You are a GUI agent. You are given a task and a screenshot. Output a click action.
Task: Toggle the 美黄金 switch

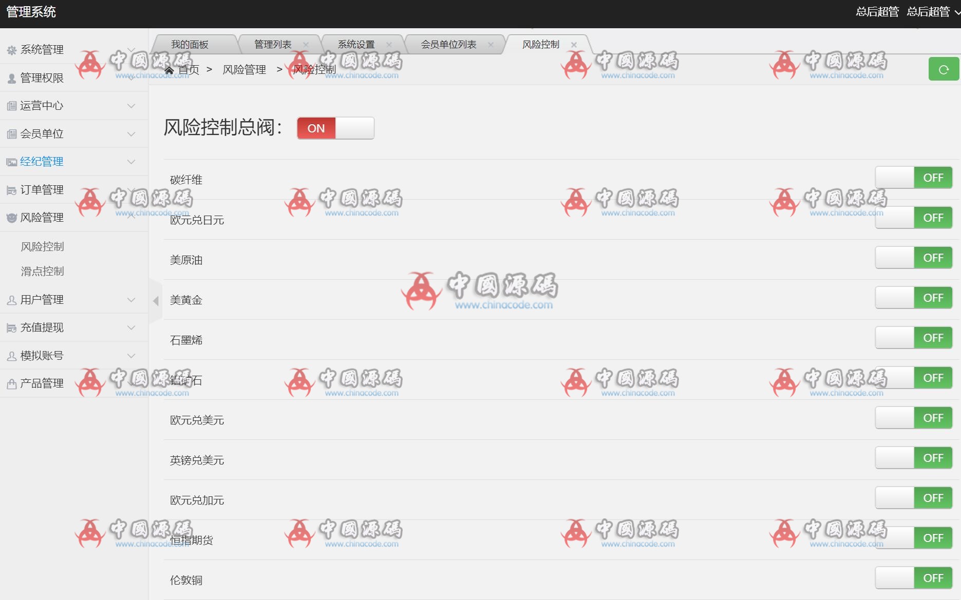click(x=914, y=298)
